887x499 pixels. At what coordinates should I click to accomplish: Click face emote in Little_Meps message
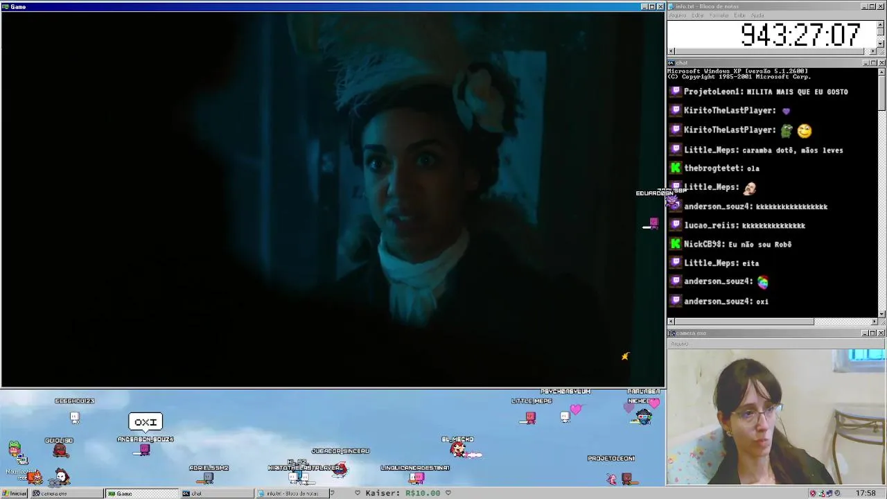click(x=749, y=187)
